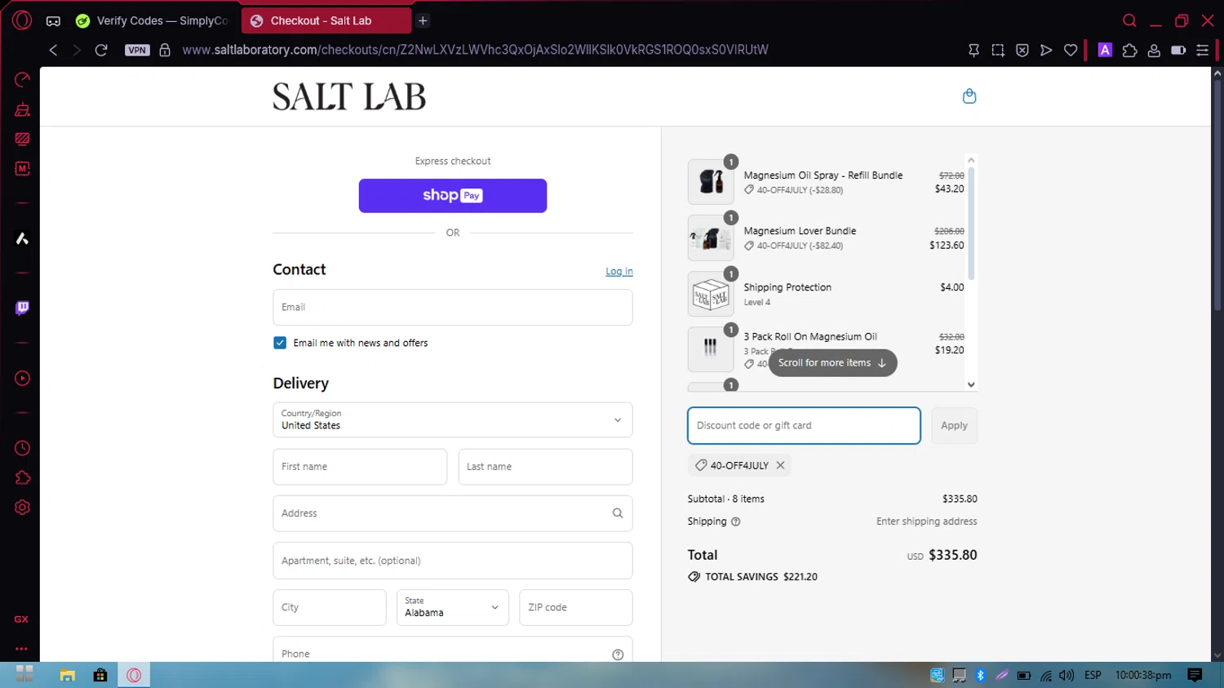Click the Apply discount button
Screen dimensions: 1224x688
pos(954,425)
